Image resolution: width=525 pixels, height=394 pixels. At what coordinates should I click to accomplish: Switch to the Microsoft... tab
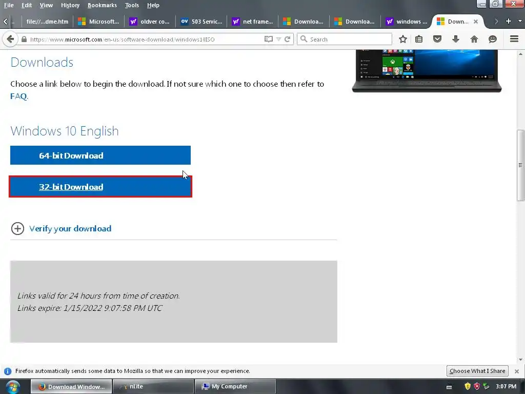click(x=98, y=22)
